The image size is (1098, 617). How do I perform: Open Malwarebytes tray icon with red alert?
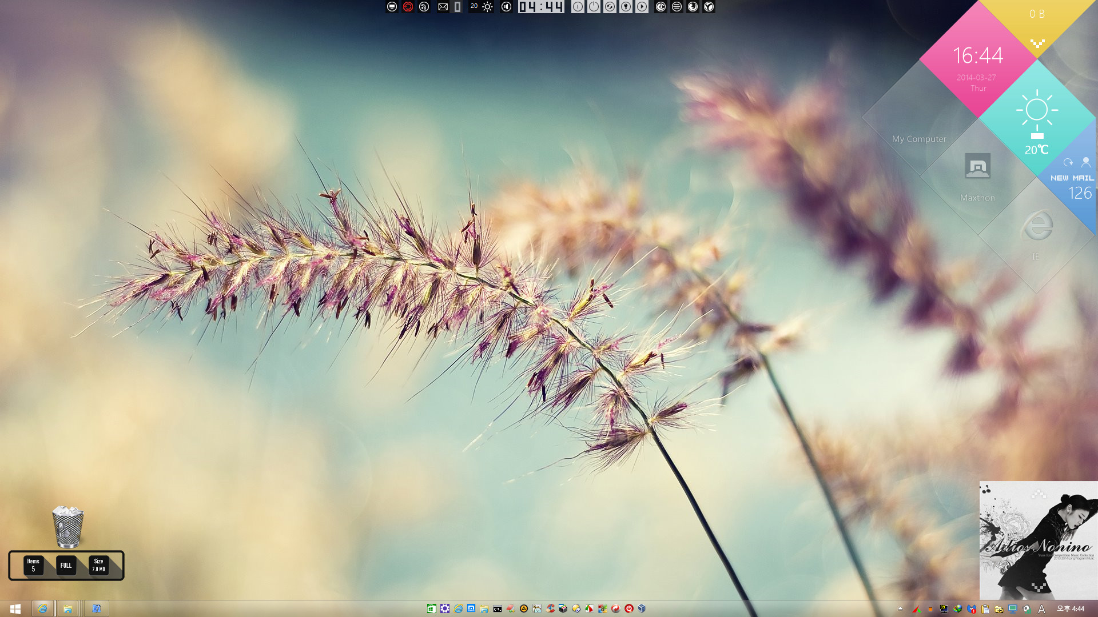pos(972,609)
